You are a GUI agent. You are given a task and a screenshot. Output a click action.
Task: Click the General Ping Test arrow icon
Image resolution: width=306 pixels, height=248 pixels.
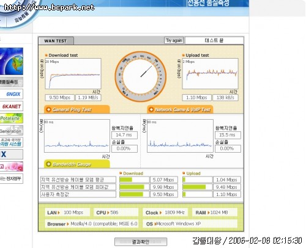(48, 109)
